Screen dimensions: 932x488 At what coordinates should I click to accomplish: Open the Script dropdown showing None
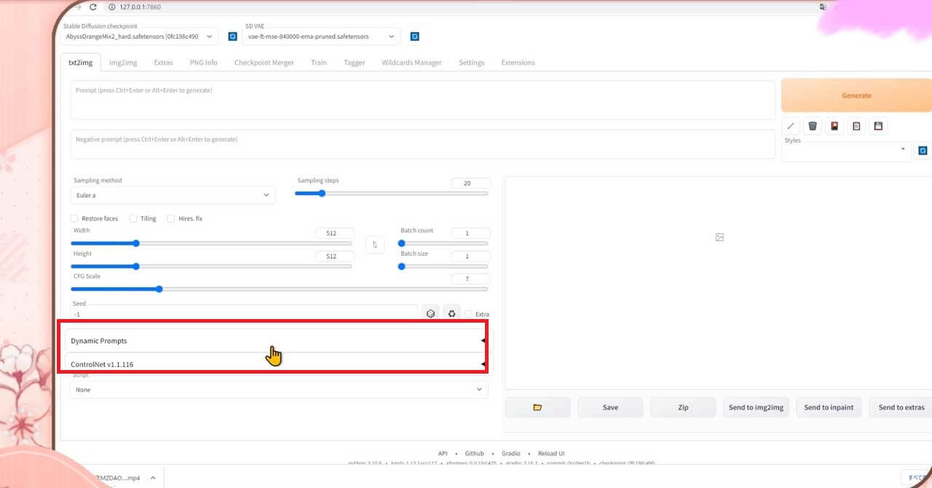point(279,390)
